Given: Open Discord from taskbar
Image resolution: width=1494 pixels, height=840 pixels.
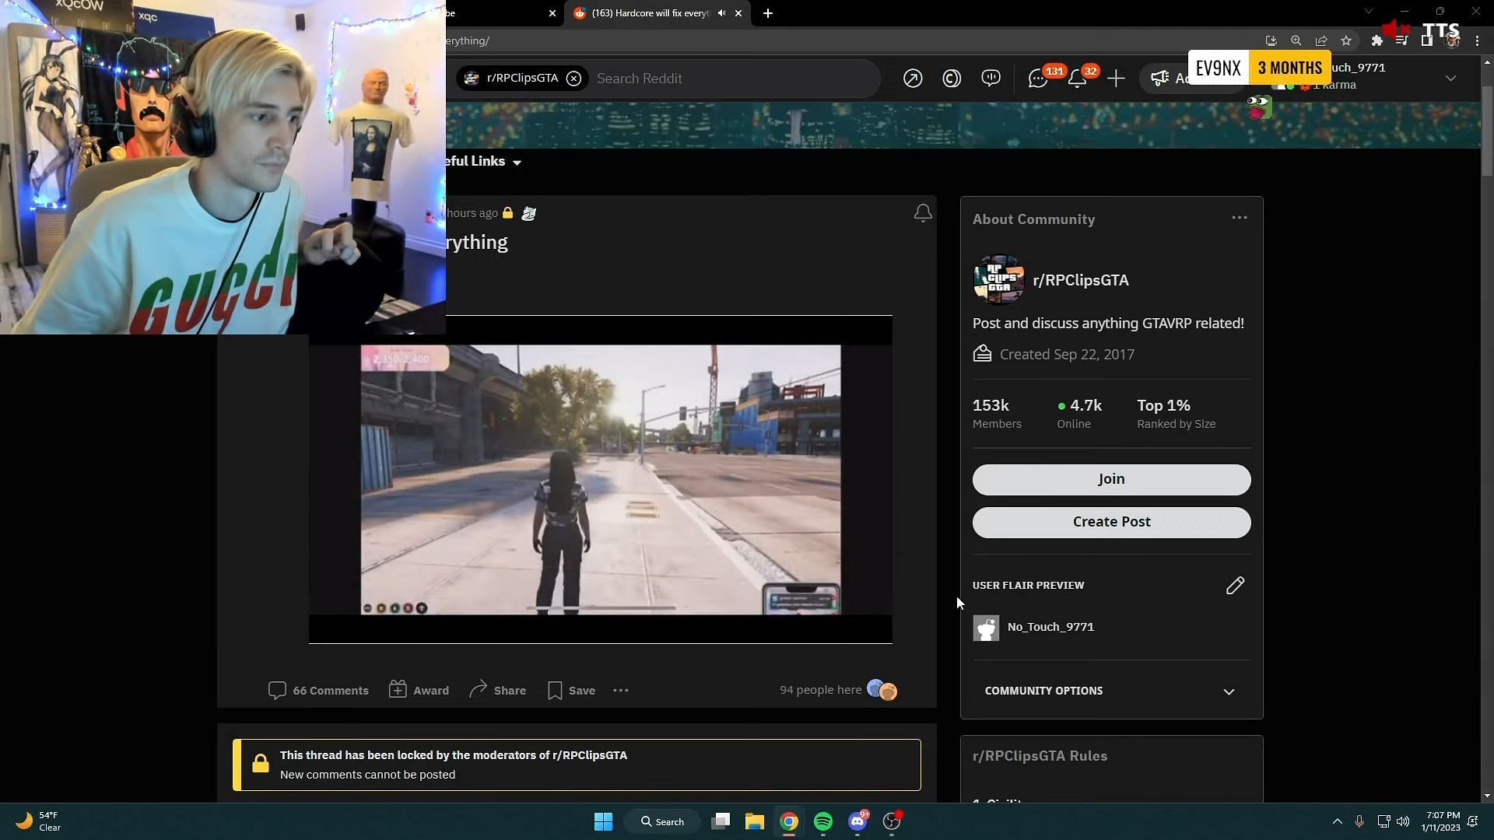Looking at the screenshot, I should pyautogui.click(x=857, y=821).
